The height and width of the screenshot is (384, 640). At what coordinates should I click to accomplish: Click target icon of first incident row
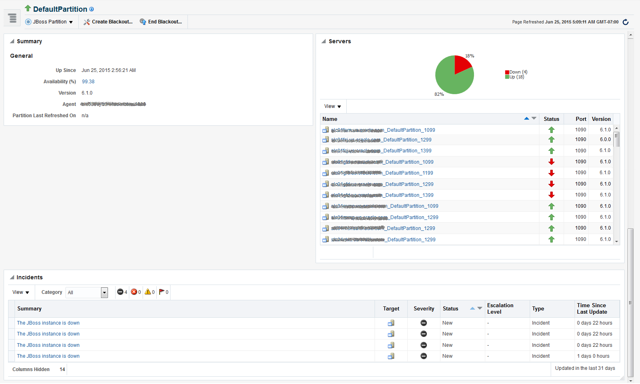coord(391,323)
